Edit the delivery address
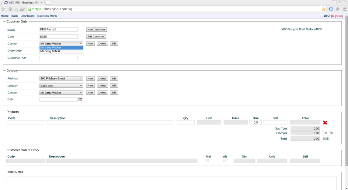This screenshot has height=190, width=348. 114,79
